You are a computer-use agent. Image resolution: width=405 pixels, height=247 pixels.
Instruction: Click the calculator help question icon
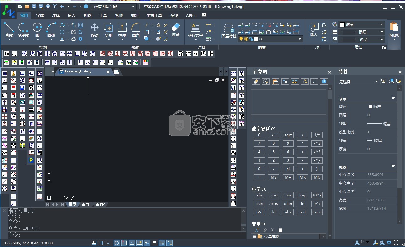pyautogui.click(x=324, y=82)
